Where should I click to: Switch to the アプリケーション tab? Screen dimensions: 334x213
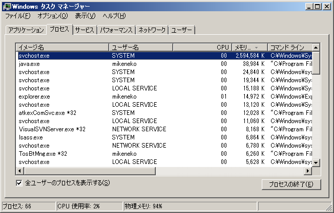26,30
